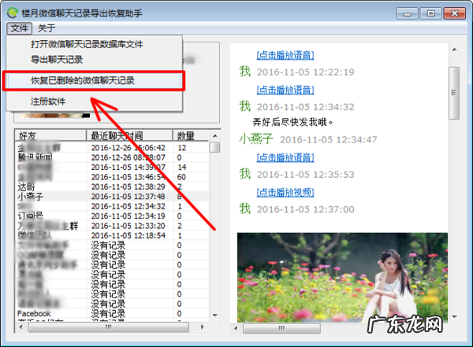Maximize the 楼月微信聊天记录导出恢复助手 window

point(430,13)
